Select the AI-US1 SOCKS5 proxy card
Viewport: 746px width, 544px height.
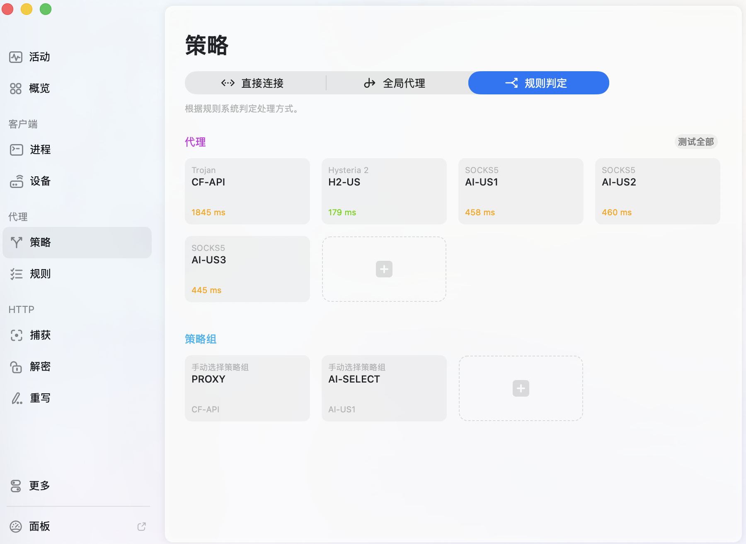point(521,191)
